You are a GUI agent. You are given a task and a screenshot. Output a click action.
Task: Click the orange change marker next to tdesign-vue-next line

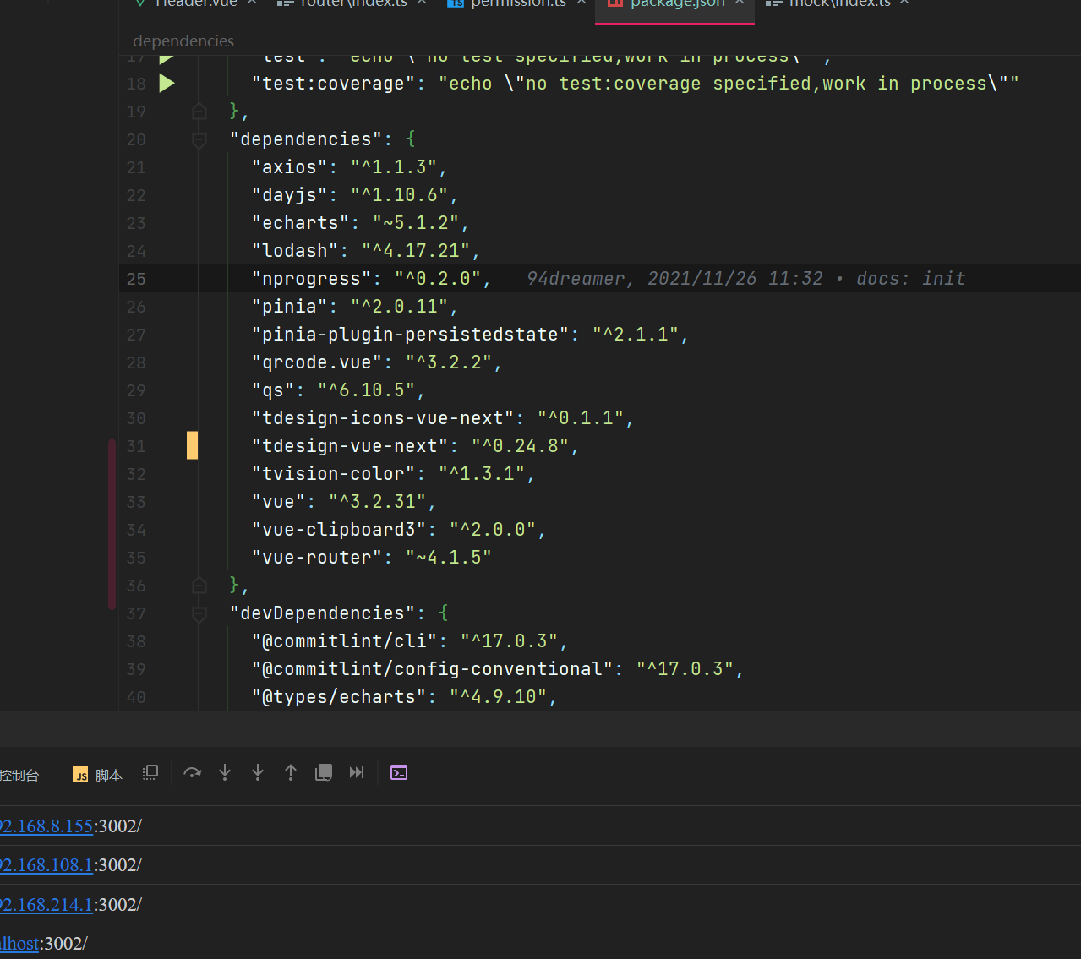tap(192, 445)
